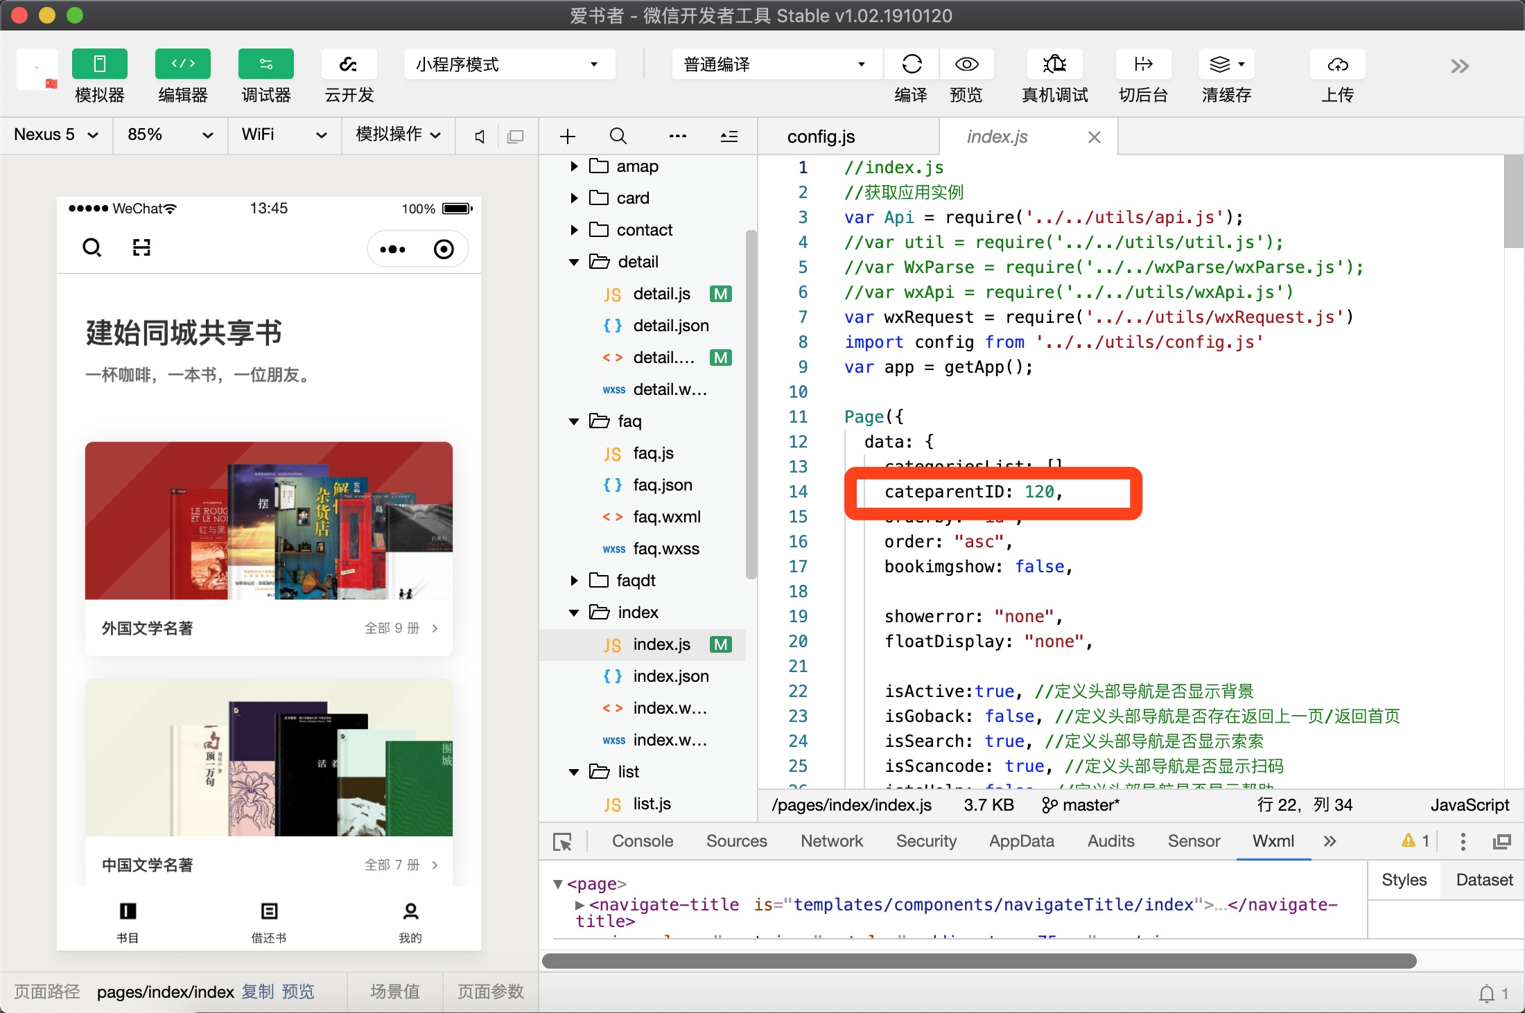The height and width of the screenshot is (1013, 1525).
Task: Open the compile mode dropdown 普通编译
Action: tap(774, 64)
